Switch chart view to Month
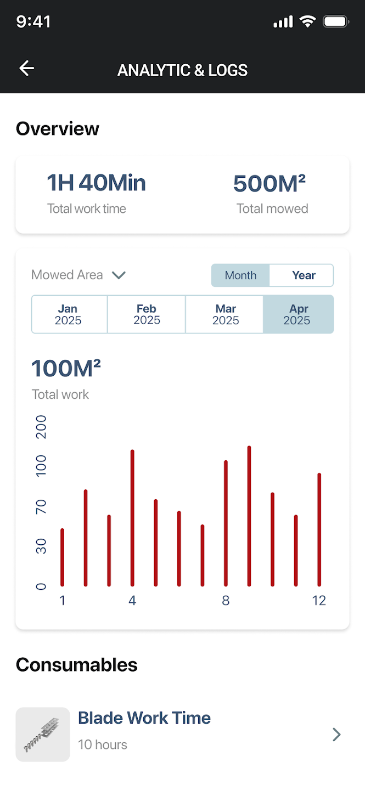This screenshot has width=365, height=790. pos(240,275)
